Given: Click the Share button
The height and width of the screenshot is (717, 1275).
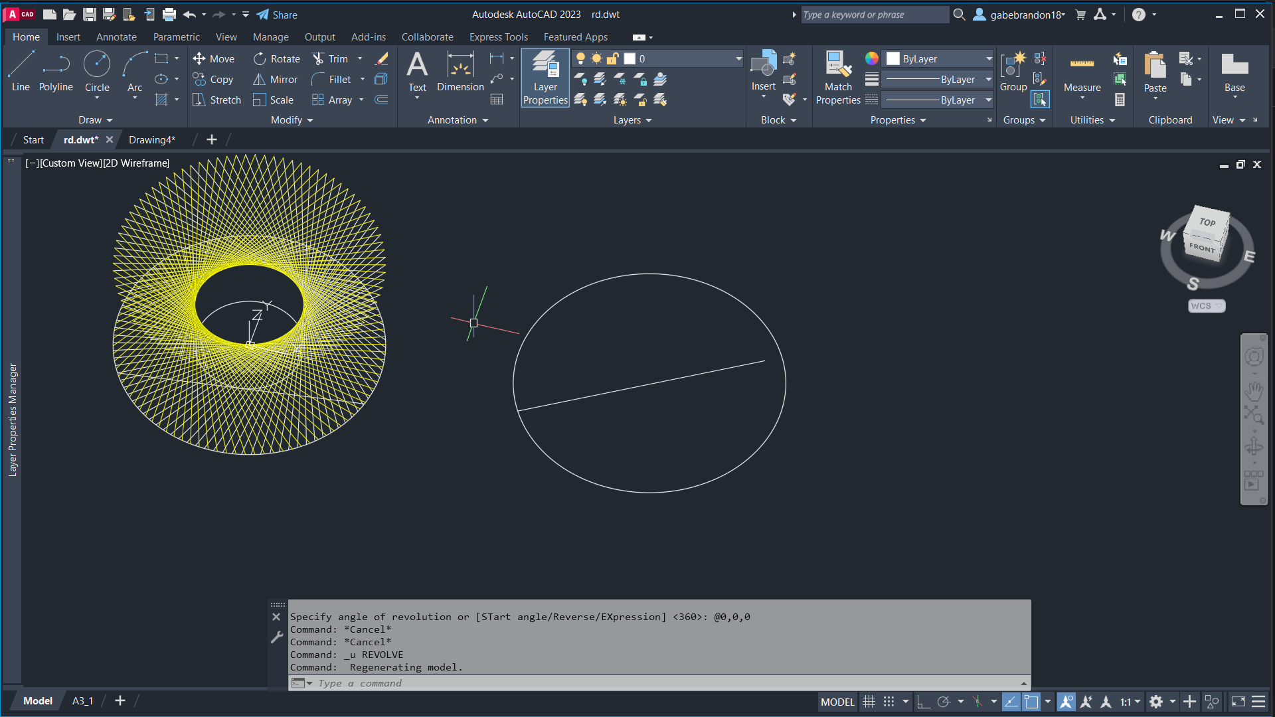Looking at the screenshot, I should click(277, 15).
